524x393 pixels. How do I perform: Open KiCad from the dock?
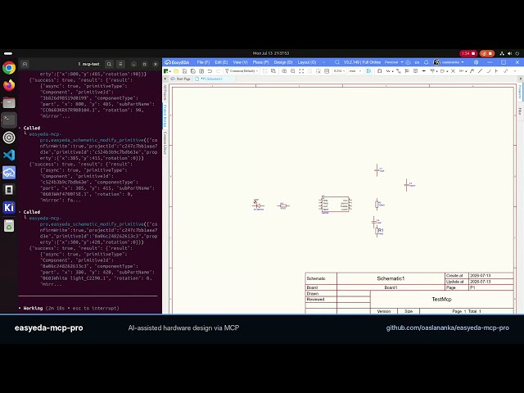coord(9,207)
